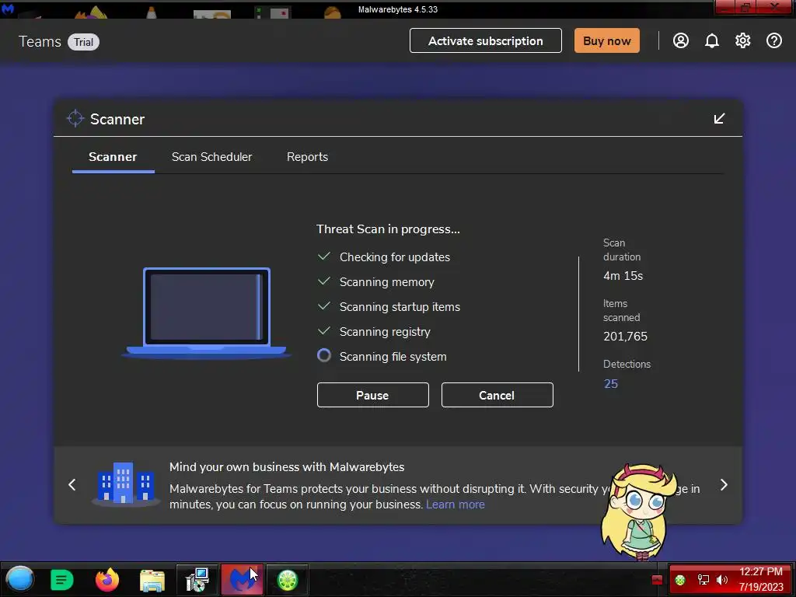Click the Teams product title
Viewport: 796px width, 597px height.
tap(40, 42)
